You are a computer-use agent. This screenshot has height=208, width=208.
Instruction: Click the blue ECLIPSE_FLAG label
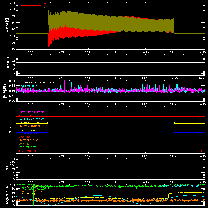[28, 133]
